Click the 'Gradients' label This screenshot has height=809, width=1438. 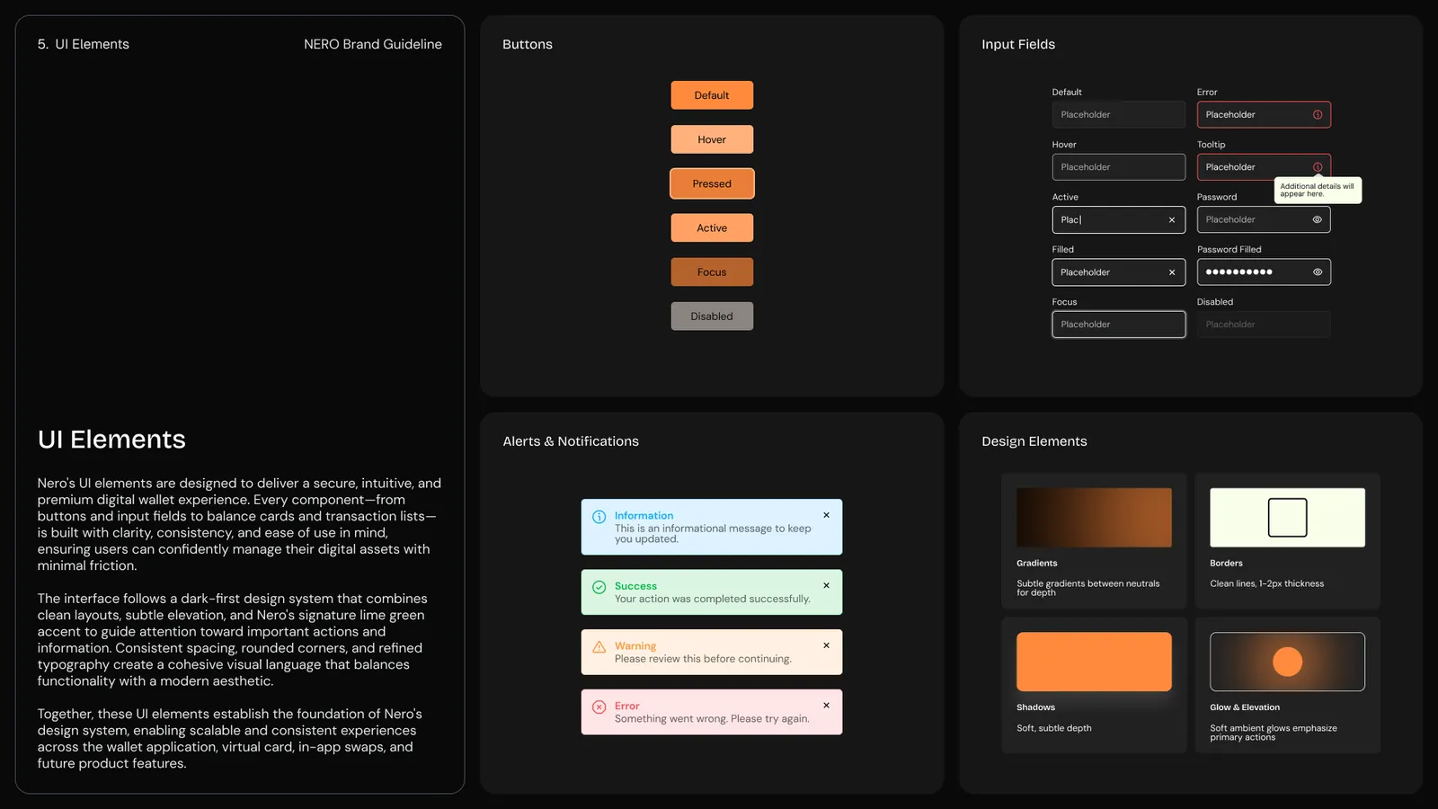(1036, 564)
